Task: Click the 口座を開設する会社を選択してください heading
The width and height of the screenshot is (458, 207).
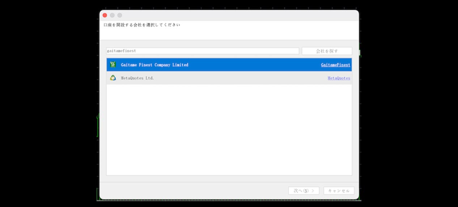Action: (x=142, y=25)
